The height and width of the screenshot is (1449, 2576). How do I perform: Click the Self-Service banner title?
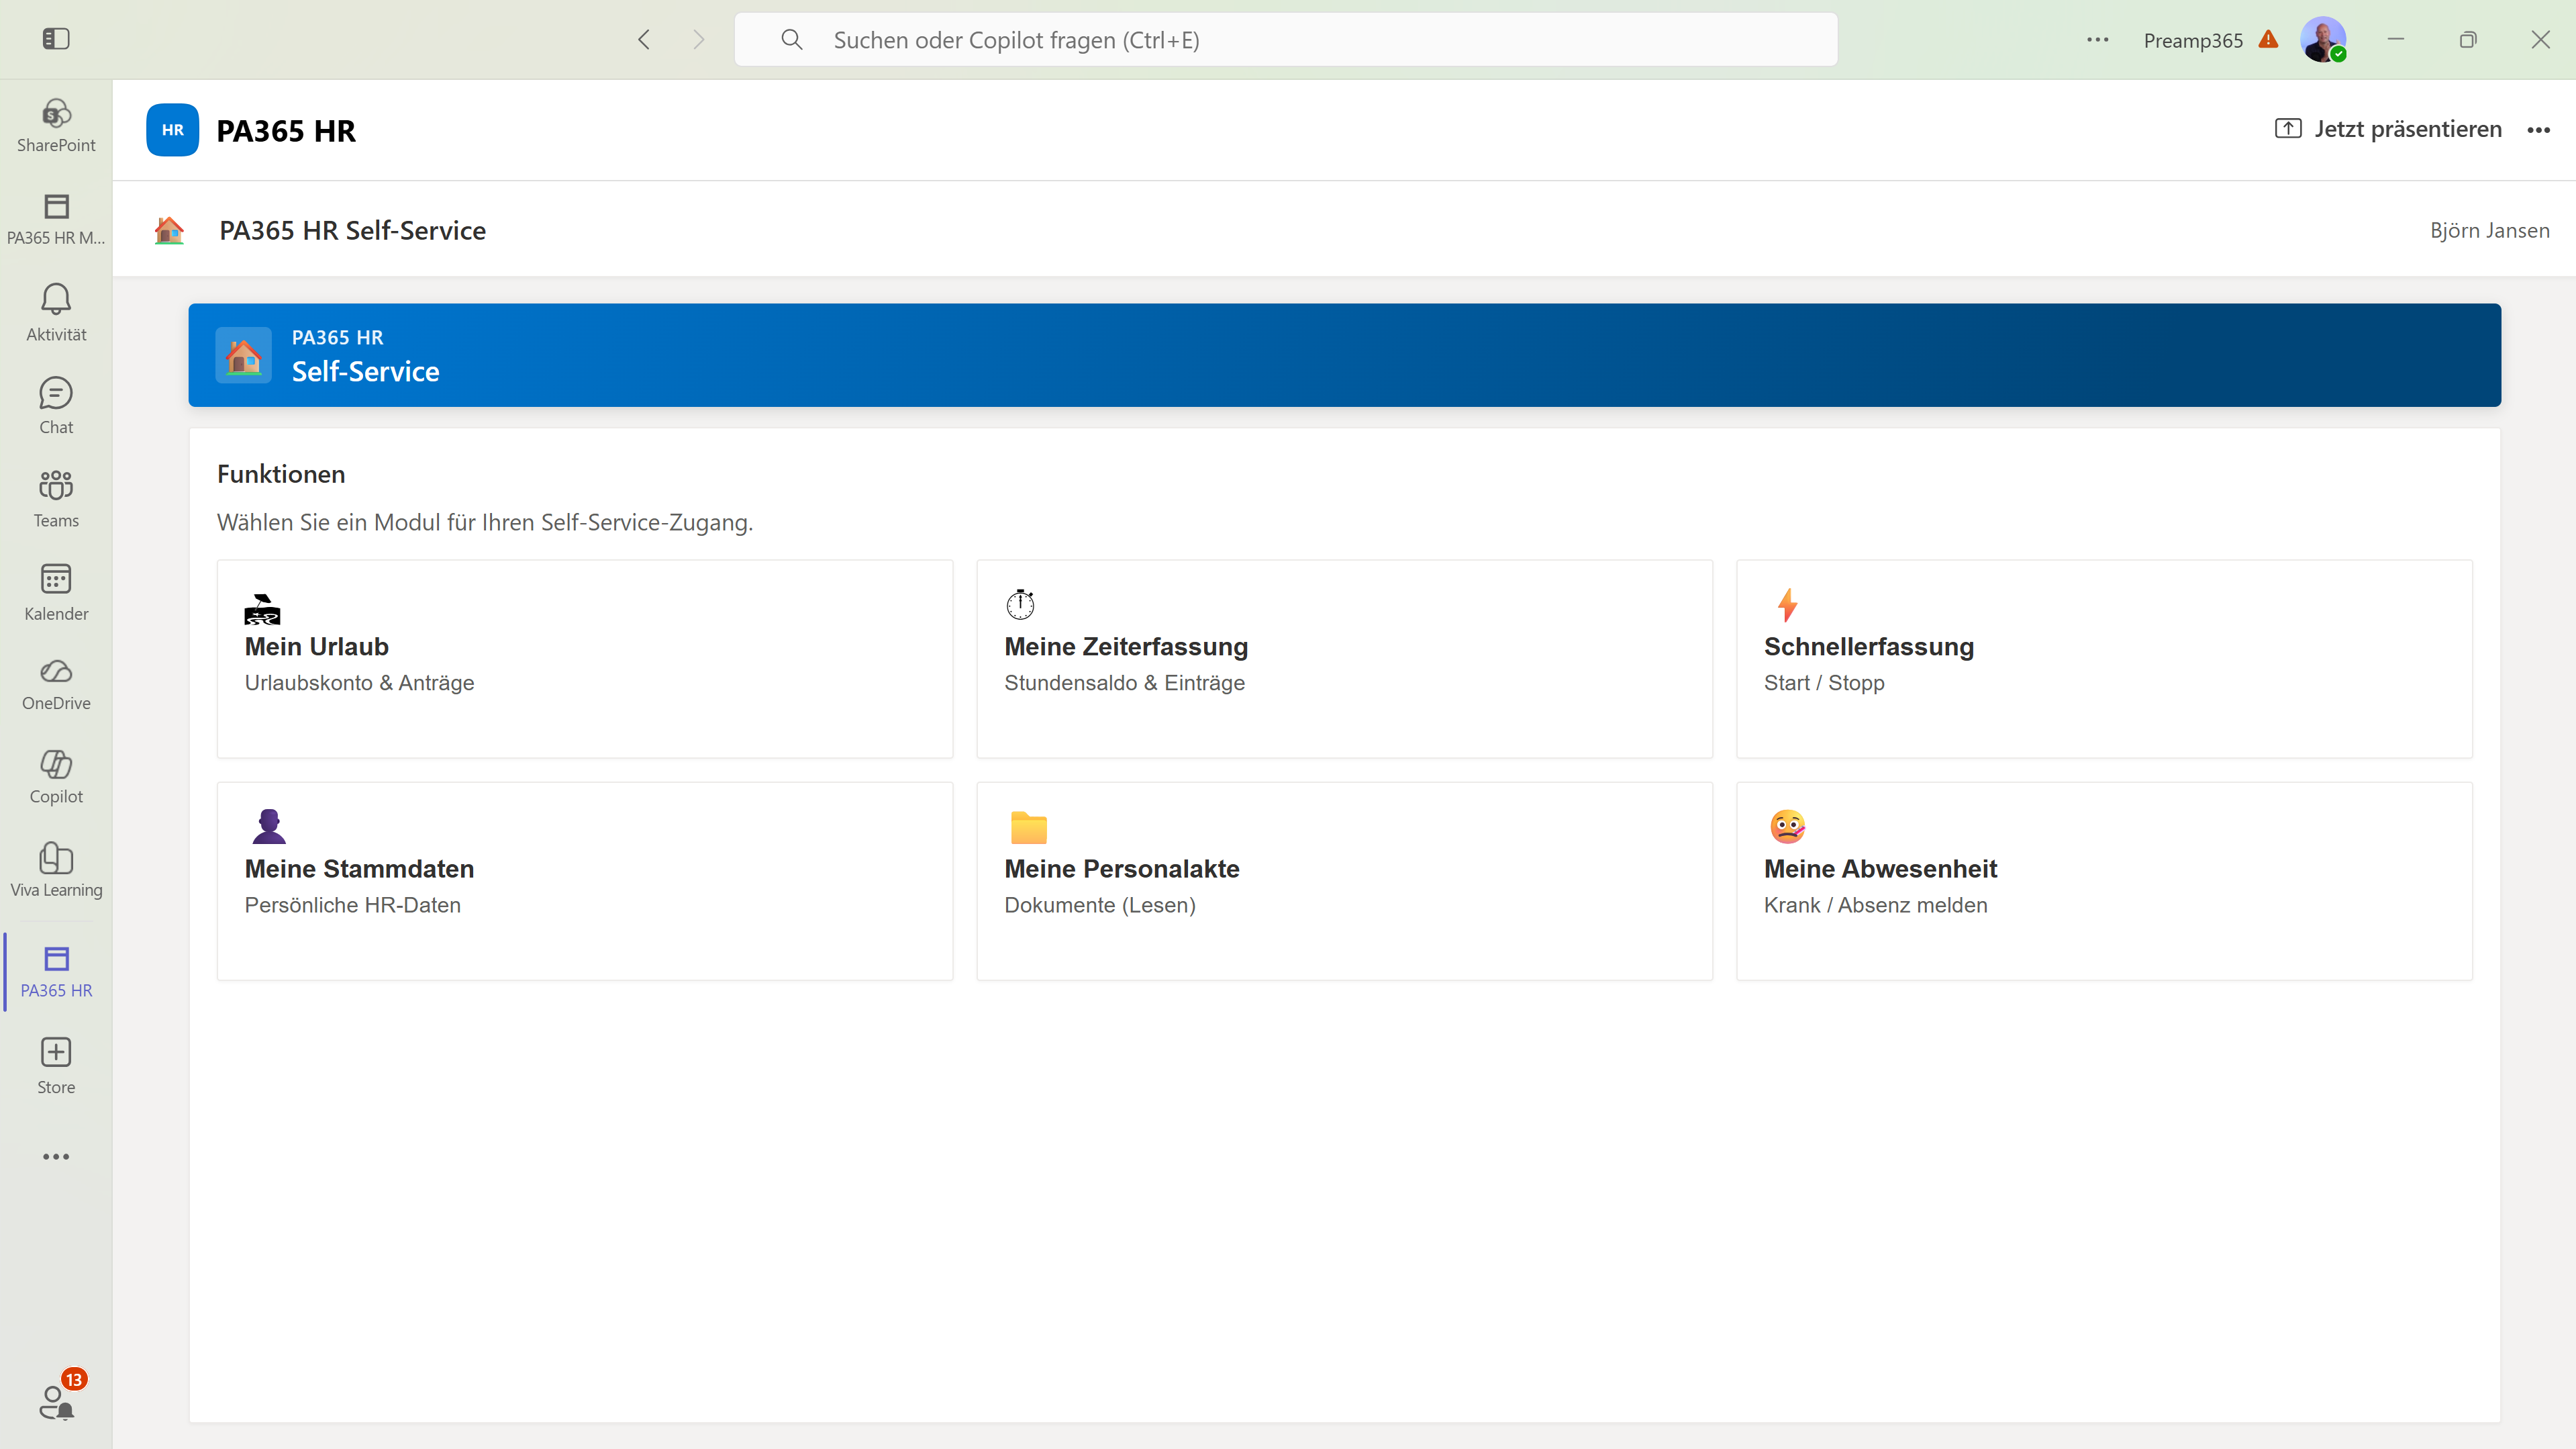365,371
